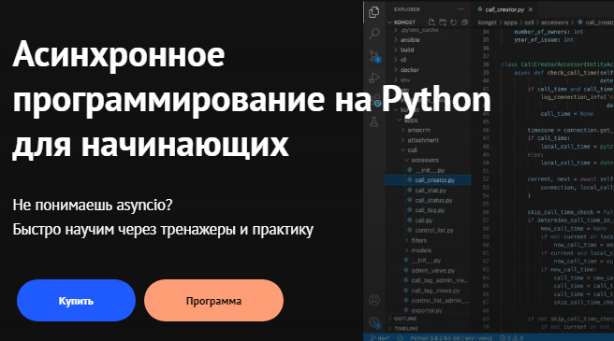Open the Run and Debug view
The image size is (614, 341).
[374, 78]
